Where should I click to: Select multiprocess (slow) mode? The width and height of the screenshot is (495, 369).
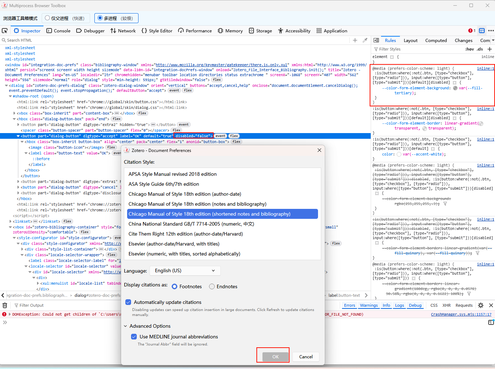pyautogui.click(x=116, y=18)
